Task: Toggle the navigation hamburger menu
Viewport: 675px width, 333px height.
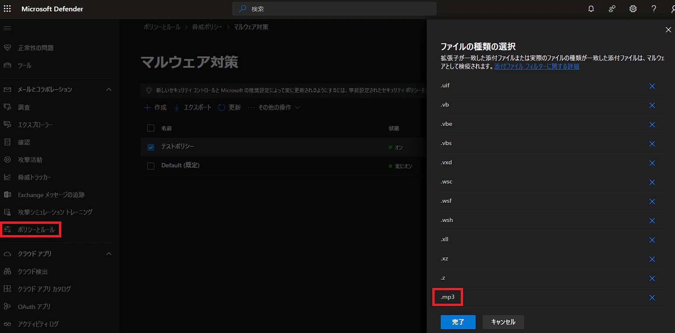Action: point(7,28)
